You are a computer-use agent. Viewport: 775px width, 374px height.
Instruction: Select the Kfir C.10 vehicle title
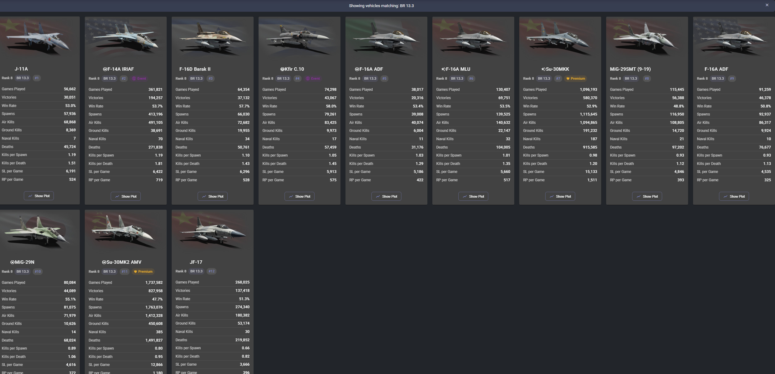coord(292,69)
